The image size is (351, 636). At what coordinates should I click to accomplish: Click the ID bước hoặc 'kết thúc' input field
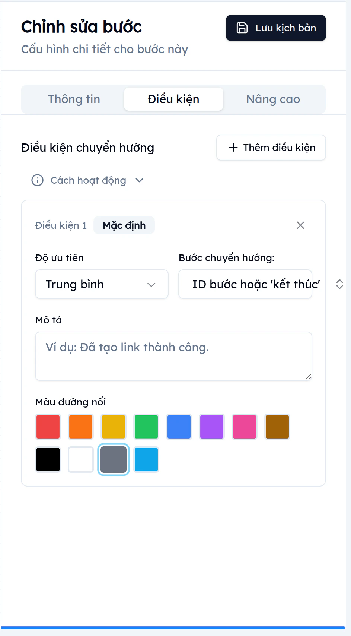click(245, 284)
